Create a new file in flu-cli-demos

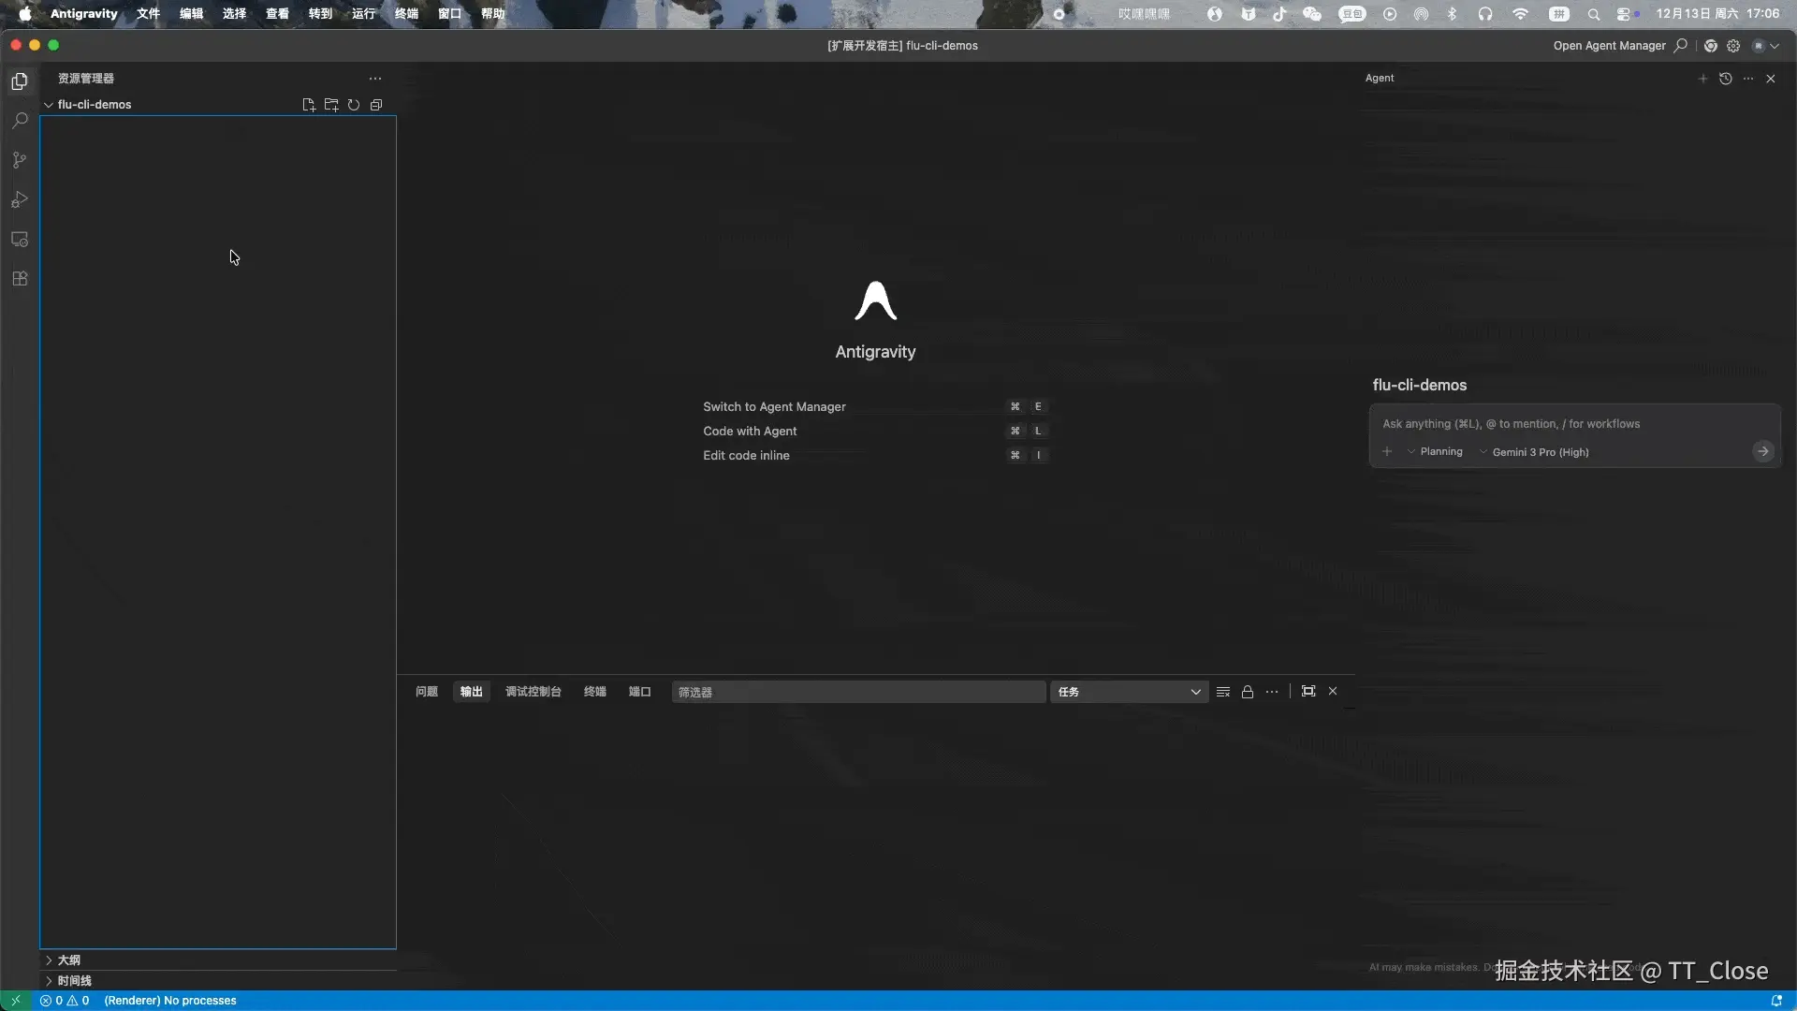(x=309, y=105)
